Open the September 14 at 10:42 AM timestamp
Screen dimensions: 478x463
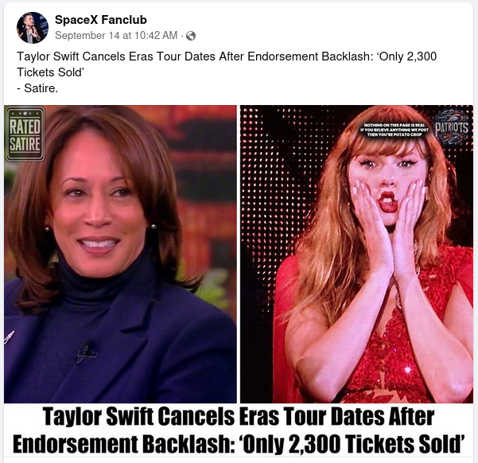point(116,35)
